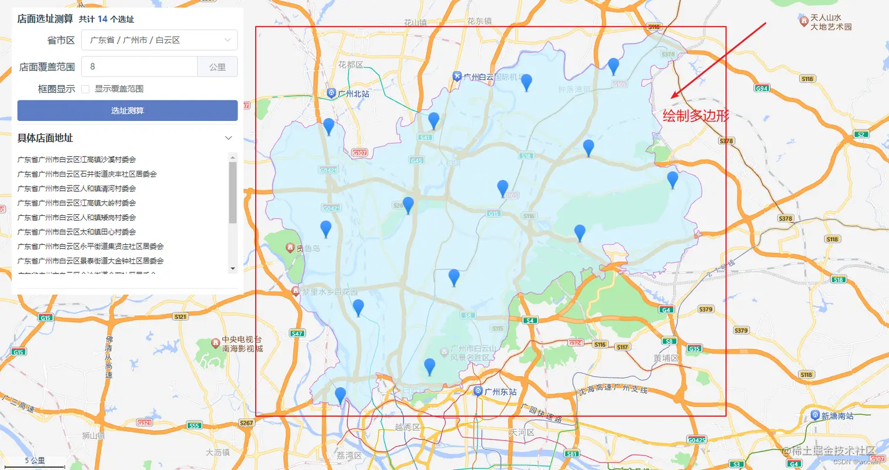Click the address list scroll-down arrow

click(233, 268)
